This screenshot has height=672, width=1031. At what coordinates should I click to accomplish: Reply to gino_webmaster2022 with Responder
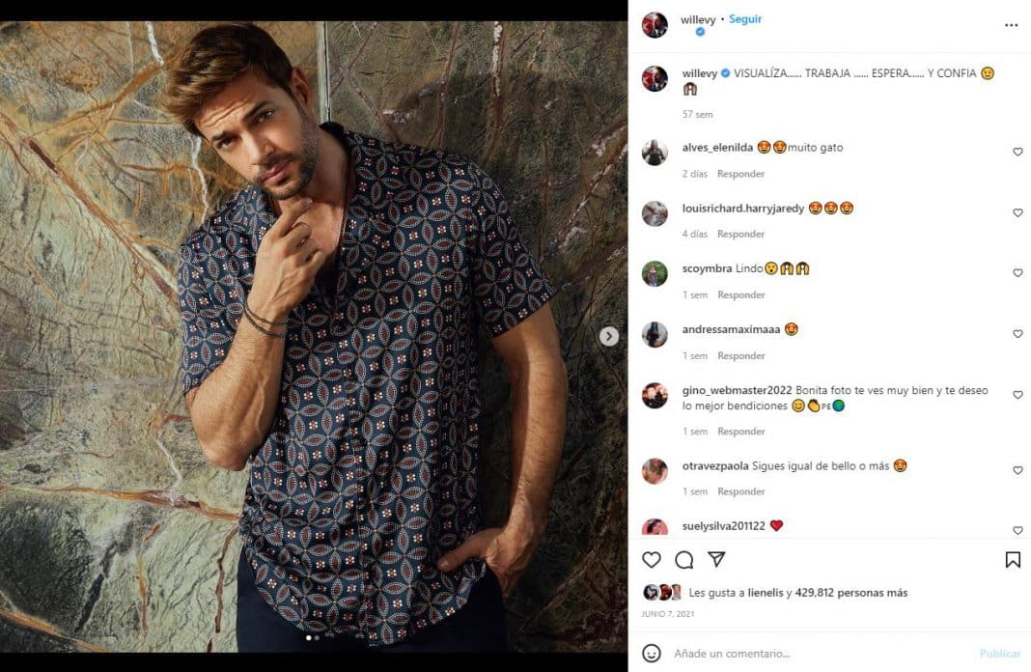(741, 432)
